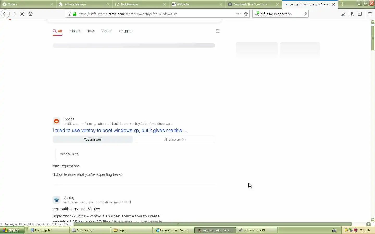375x234 pixels.
Task: Close the ventoy for windows xp tab
Action: click(334, 4)
